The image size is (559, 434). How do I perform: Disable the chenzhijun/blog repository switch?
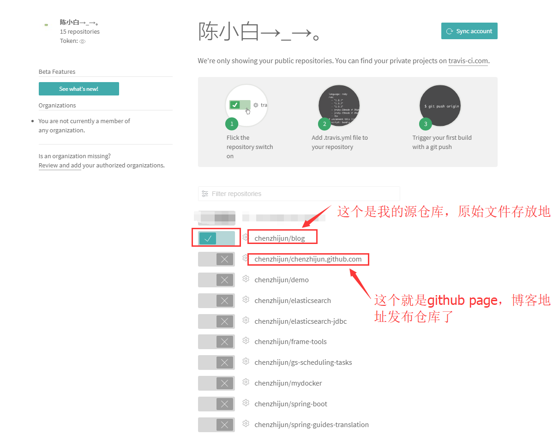(x=216, y=238)
